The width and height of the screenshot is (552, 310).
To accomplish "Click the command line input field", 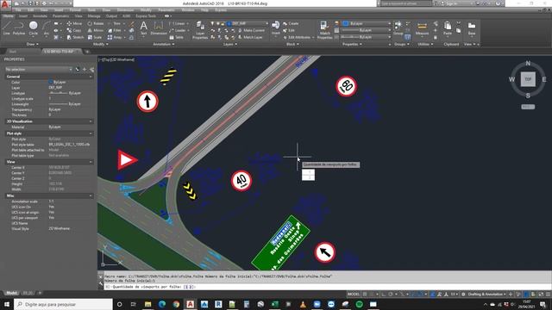I will pos(328,287).
